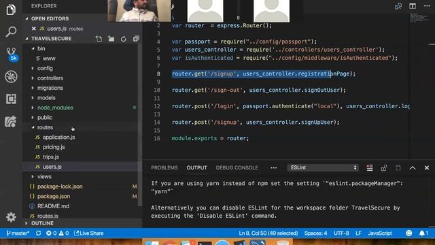
Task: Click Ln 8, Col 50 status entry
Action: coord(268,233)
